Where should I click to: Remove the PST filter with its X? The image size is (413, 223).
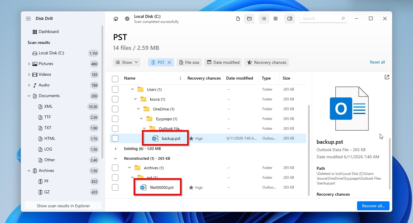point(169,62)
